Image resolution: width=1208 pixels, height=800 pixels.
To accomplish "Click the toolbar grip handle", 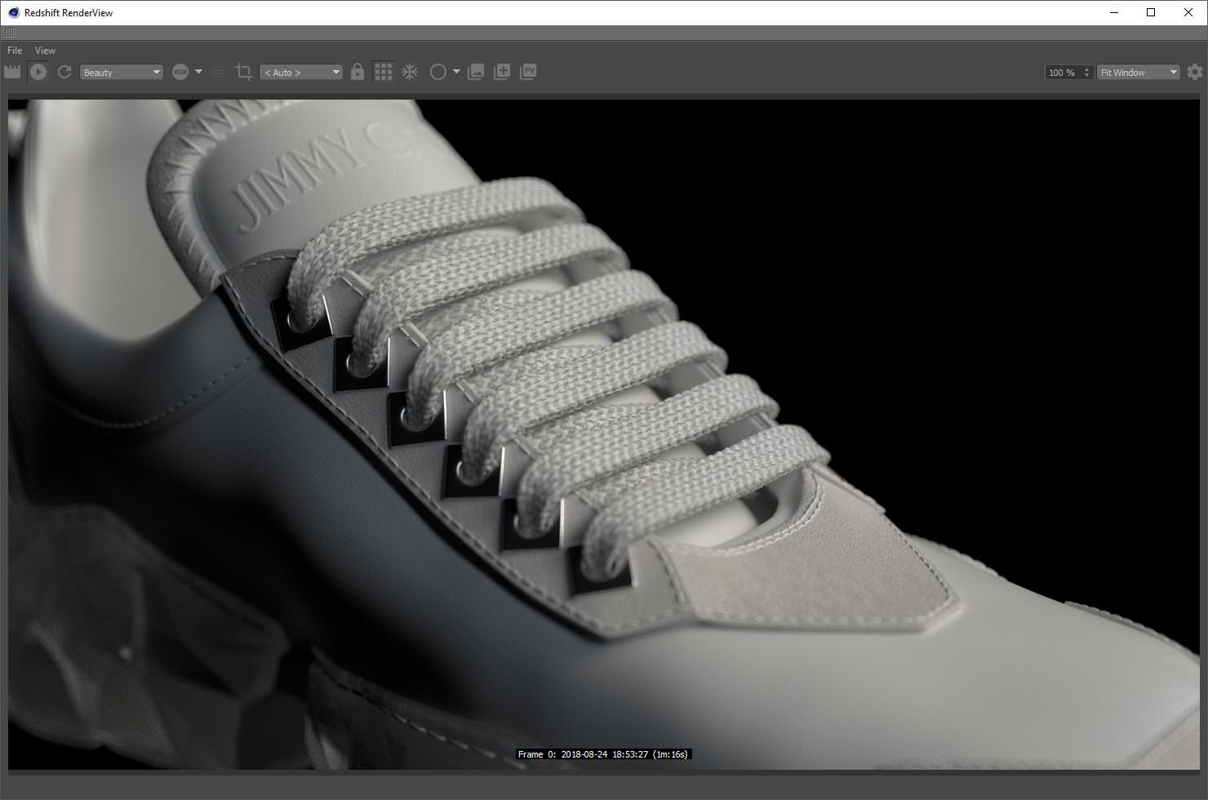I will [10, 33].
